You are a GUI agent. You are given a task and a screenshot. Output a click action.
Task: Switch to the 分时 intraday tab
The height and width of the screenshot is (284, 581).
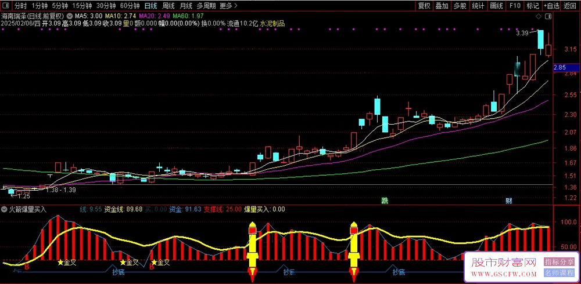[20, 6]
